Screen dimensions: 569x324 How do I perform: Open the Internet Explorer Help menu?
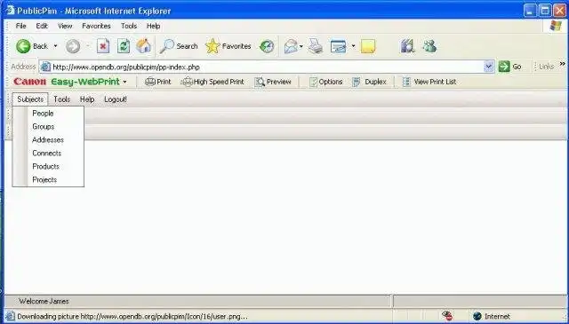(153, 26)
